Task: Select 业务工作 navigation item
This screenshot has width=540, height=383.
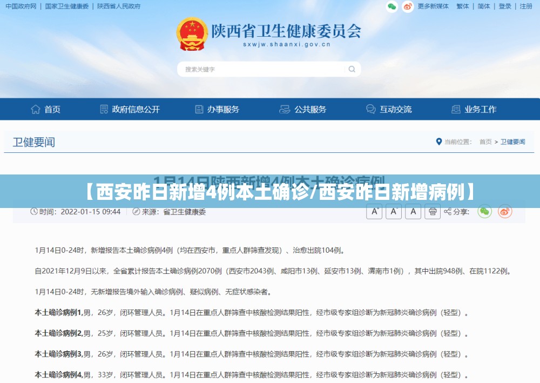Action: 474,110
